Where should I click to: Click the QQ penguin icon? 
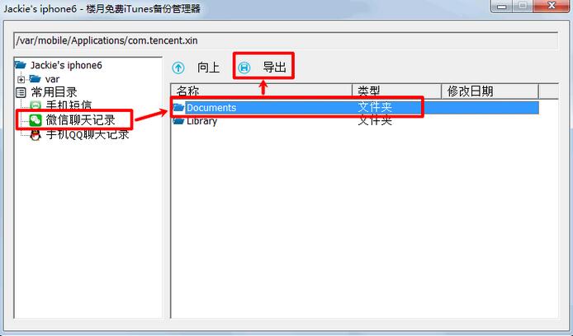coord(36,135)
